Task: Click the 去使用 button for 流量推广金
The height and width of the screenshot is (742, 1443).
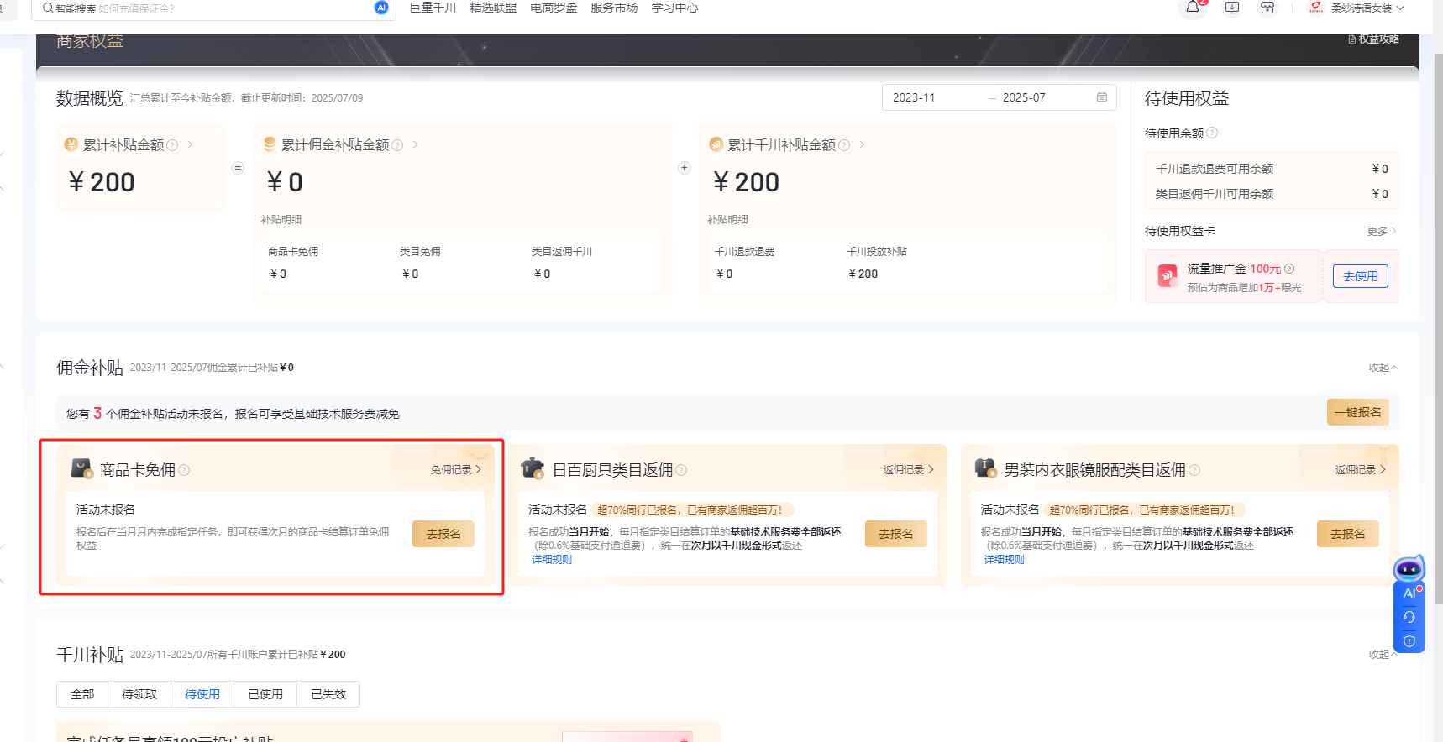Action: (1361, 276)
